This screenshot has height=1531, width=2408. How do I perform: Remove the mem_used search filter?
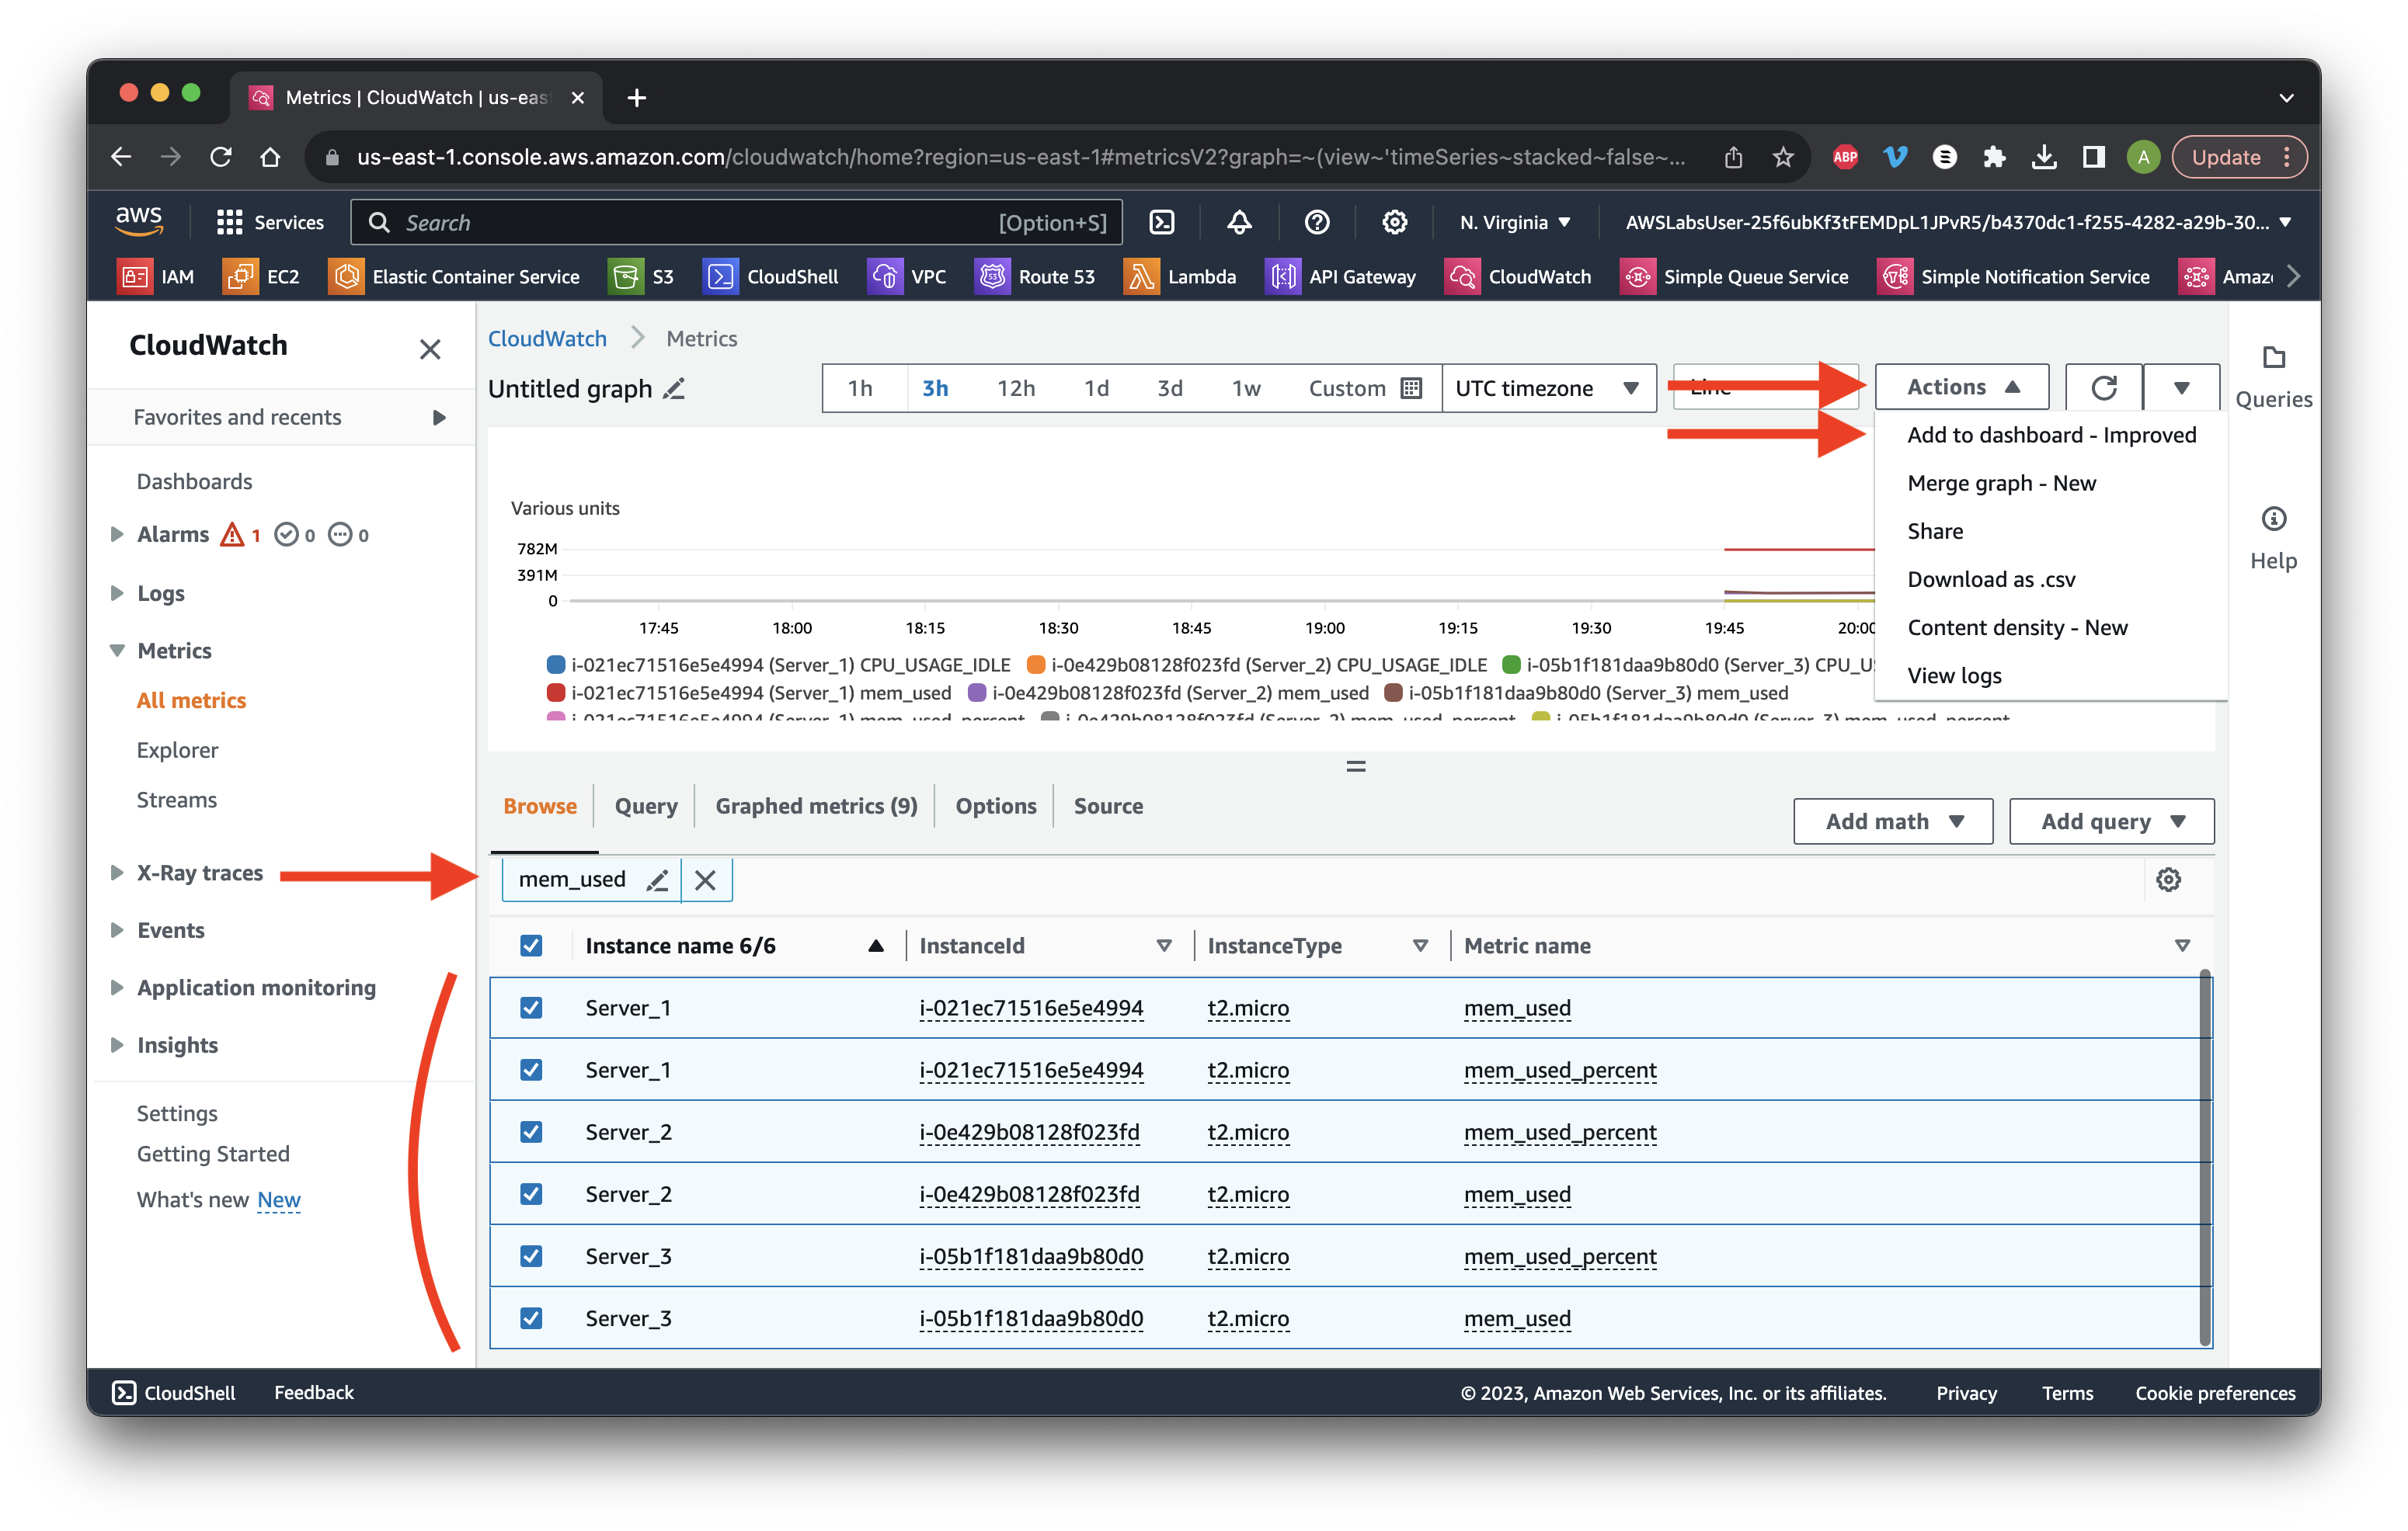pyautogui.click(x=705, y=880)
